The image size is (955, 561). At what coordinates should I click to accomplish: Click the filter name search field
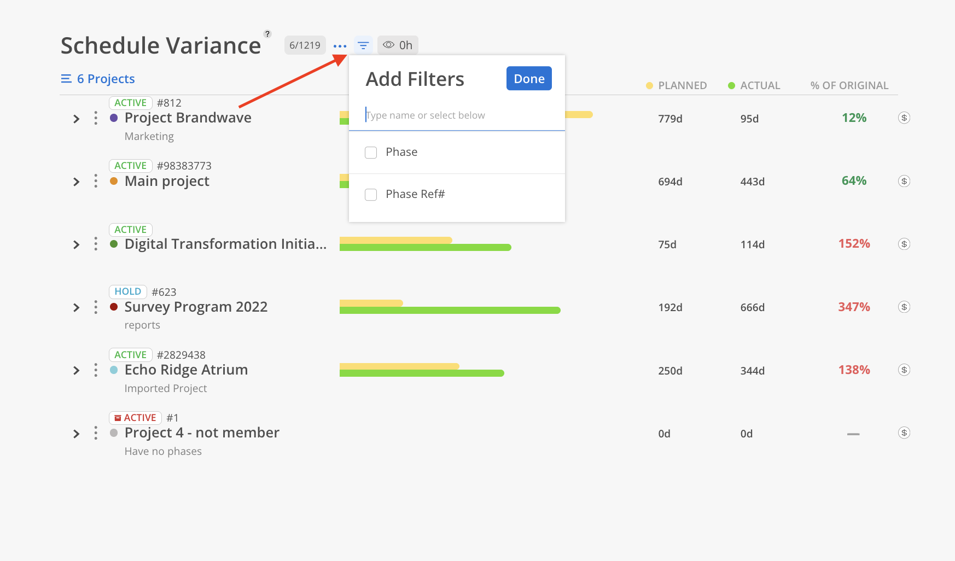(457, 115)
